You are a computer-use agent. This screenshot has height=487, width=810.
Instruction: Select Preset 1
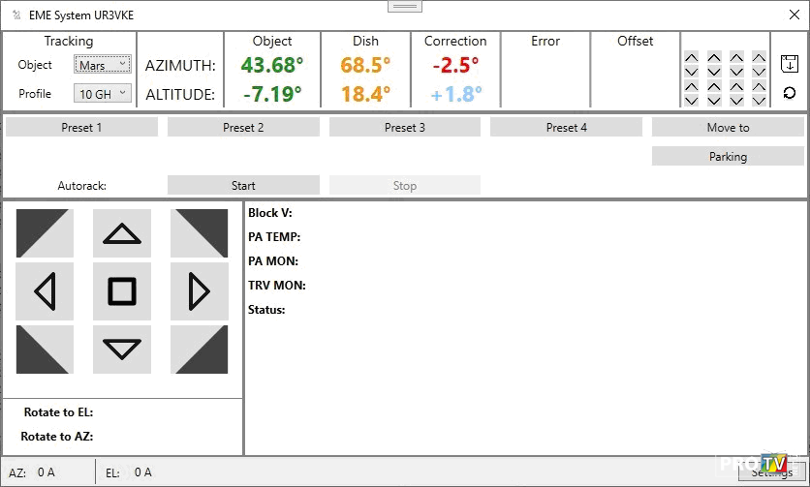click(81, 127)
